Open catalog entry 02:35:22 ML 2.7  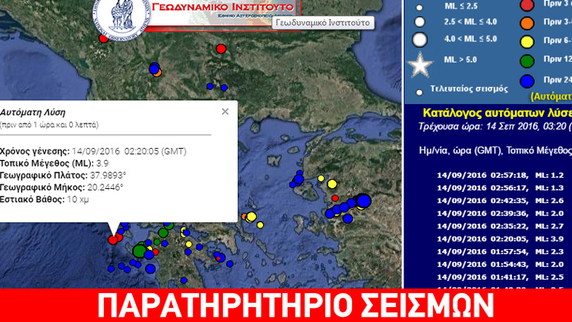click(500, 226)
